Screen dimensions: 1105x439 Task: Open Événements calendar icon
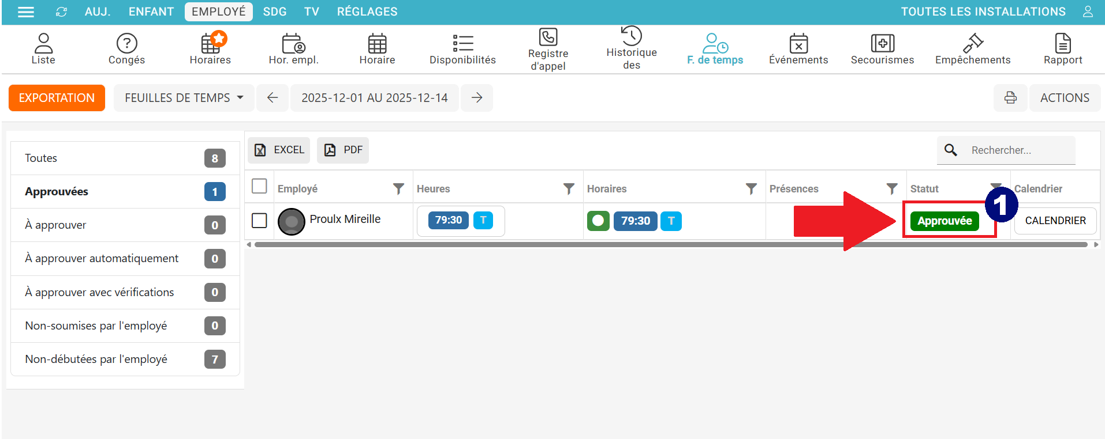click(798, 43)
